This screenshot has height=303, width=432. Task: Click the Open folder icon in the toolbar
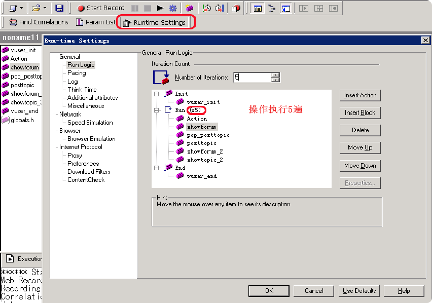(36, 8)
